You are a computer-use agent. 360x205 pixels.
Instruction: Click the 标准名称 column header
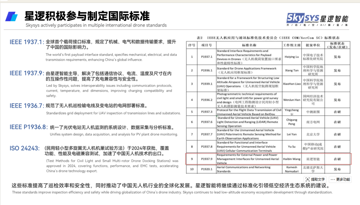pos(249,45)
